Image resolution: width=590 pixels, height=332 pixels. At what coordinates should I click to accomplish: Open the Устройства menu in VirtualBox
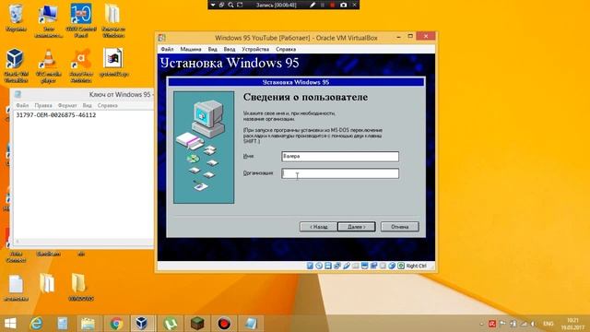click(x=255, y=49)
